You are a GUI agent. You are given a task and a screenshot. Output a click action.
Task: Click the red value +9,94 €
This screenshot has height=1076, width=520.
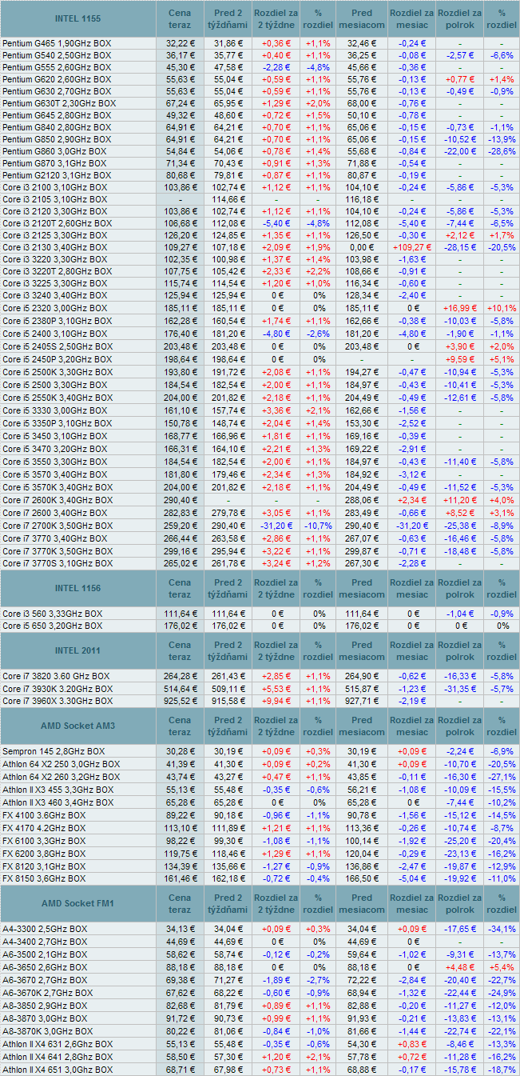[x=275, y=701]
